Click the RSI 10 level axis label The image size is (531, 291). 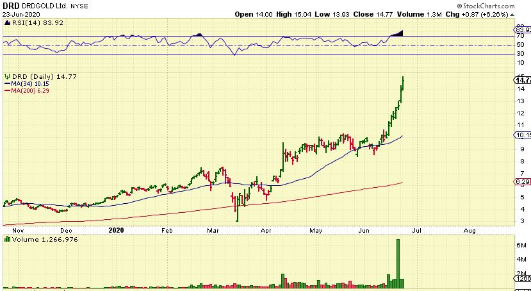coord(521,63)
